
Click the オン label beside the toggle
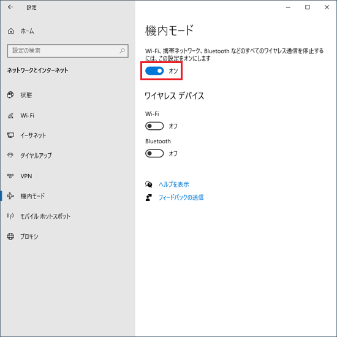pyautogui.click(x=173, y=71)
